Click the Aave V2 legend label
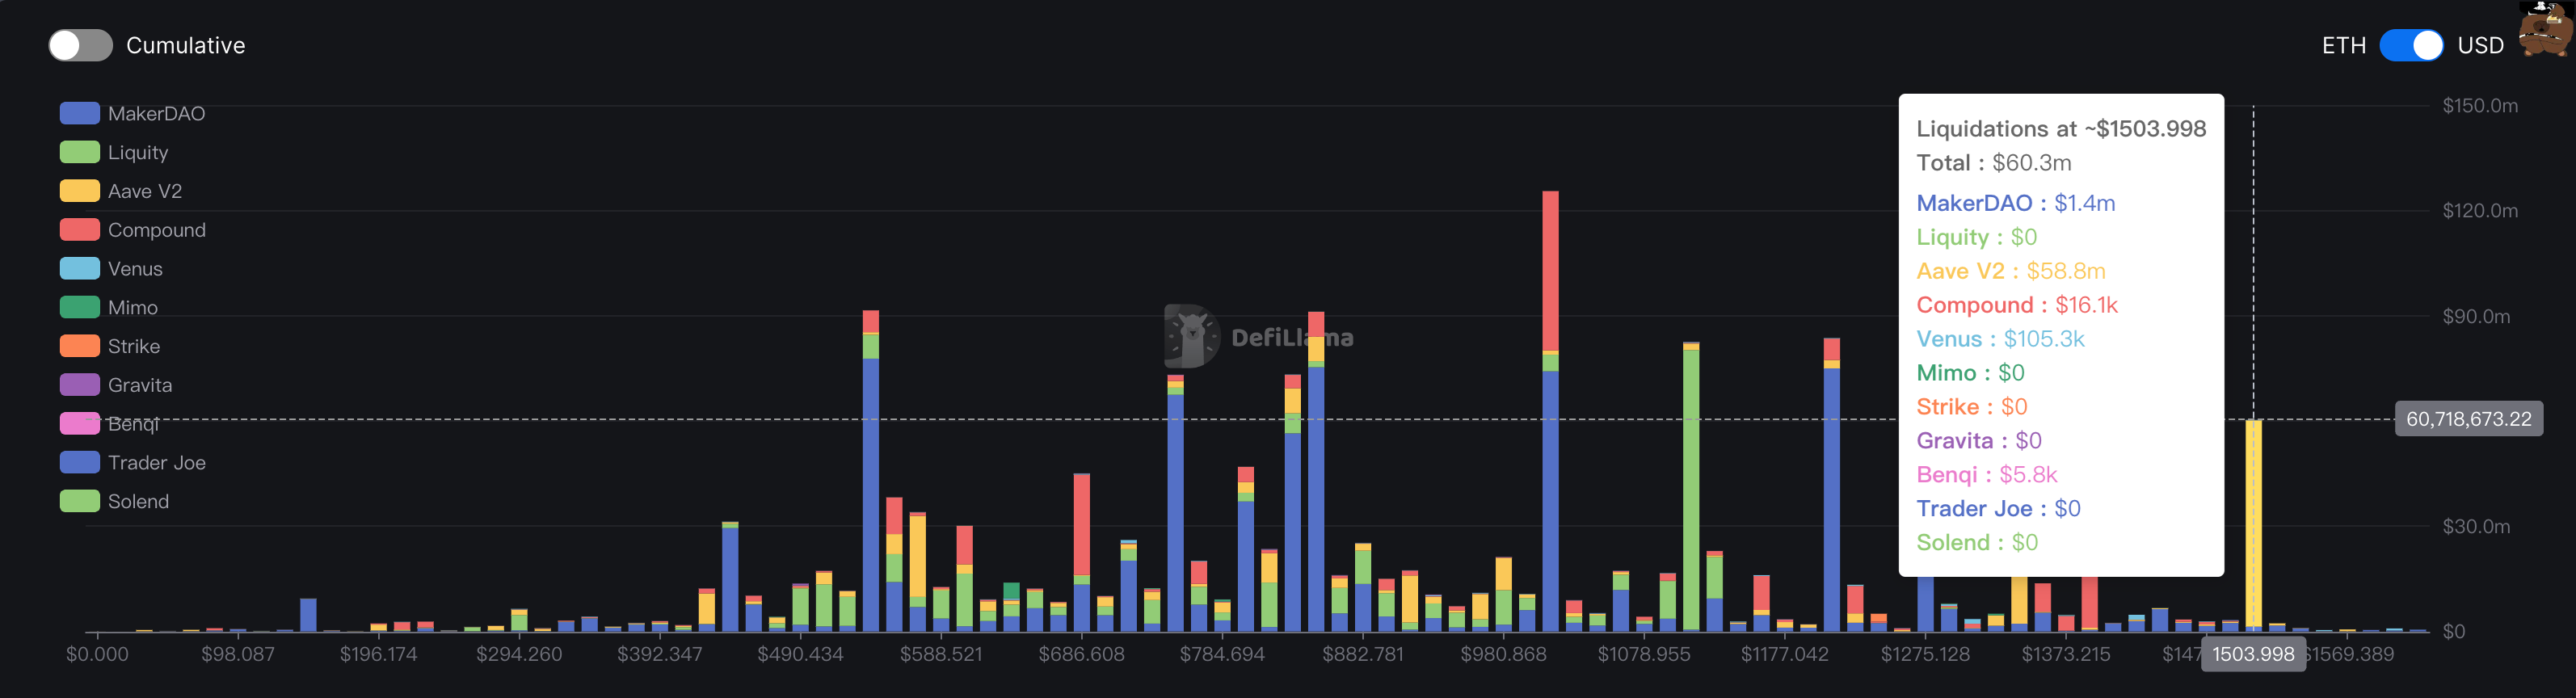 point(145,191)
